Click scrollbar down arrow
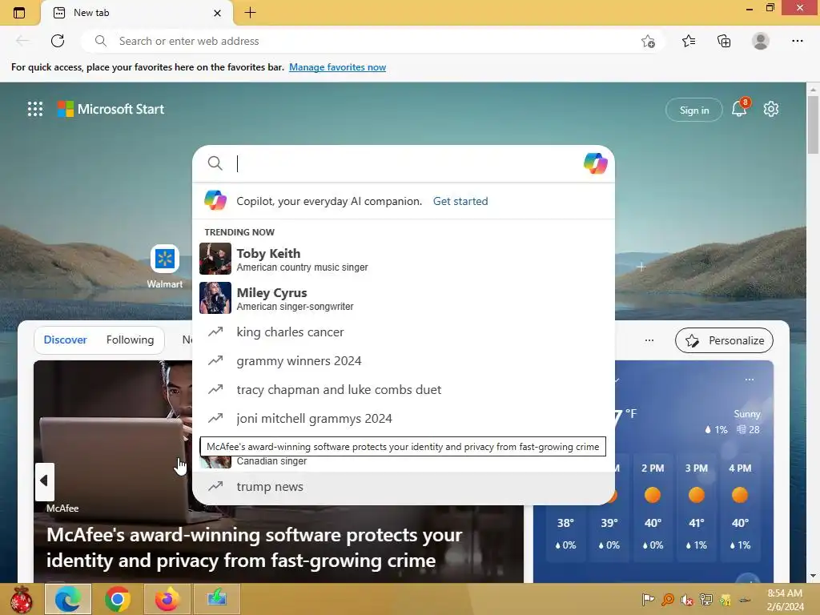Viewport: 820px width, 615px height. point(813,577)
